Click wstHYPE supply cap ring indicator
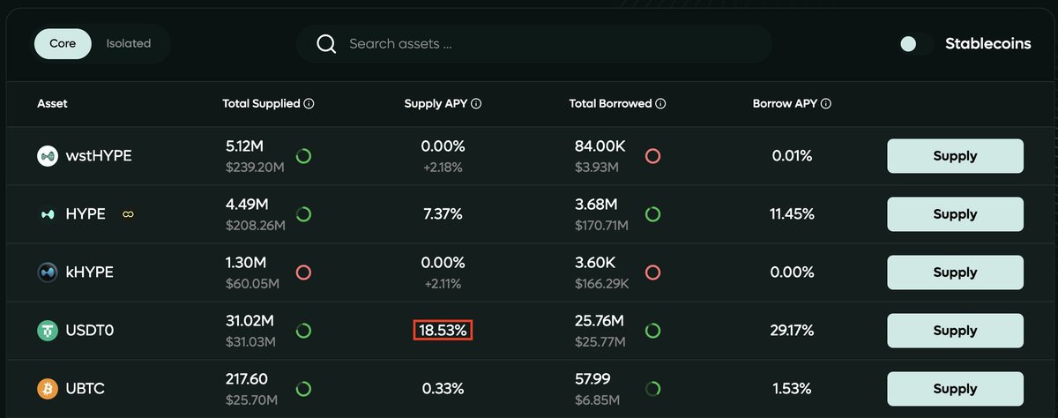 point(303,156)
